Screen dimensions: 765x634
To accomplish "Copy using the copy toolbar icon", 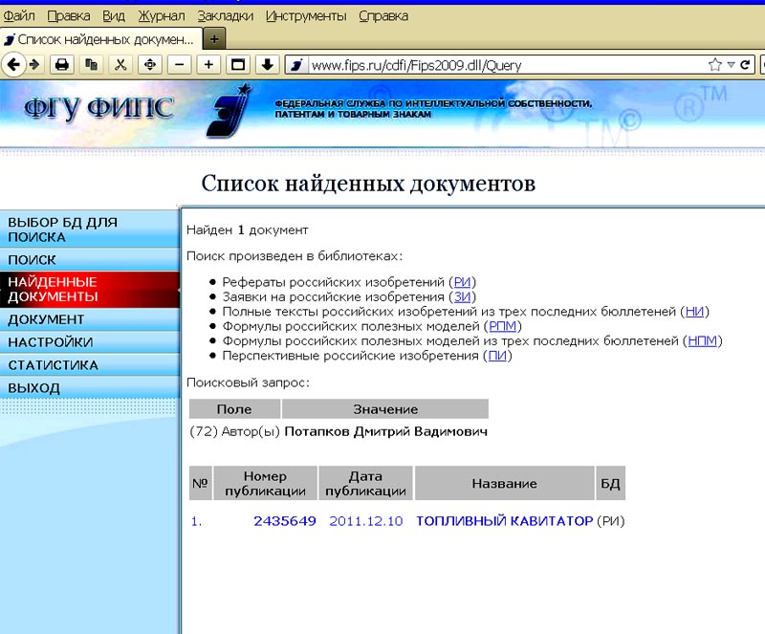I will pos(91,64).
